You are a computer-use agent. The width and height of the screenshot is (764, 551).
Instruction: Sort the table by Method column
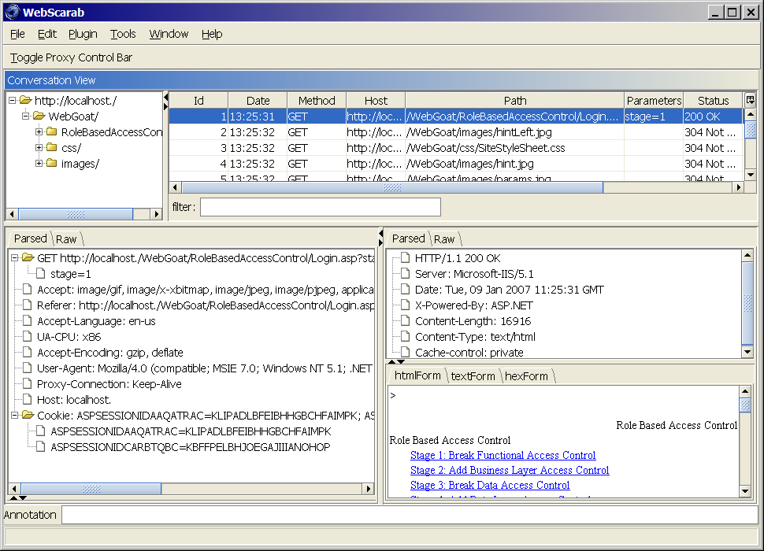317,101
